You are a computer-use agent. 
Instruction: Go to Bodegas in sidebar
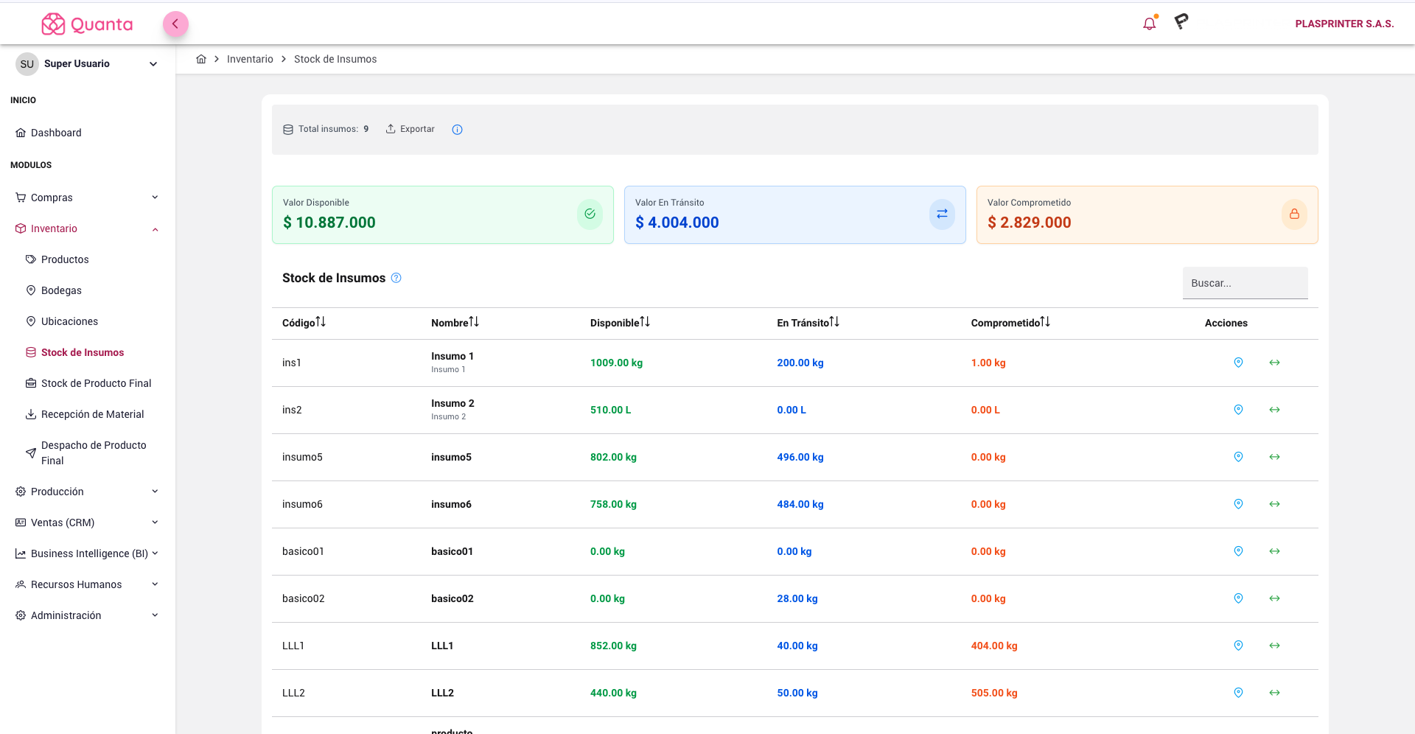pyautogui.click(x=61, y=290)
